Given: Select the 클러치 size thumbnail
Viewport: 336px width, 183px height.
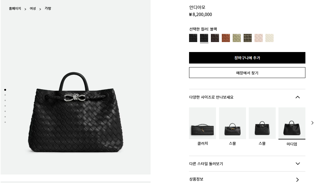Looking at the screenshot, I should (x=202, y=126).
